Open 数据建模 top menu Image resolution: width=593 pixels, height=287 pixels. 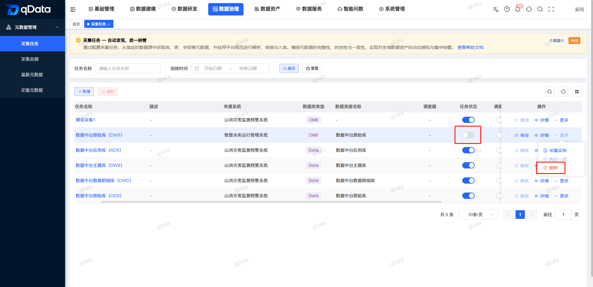143,9
